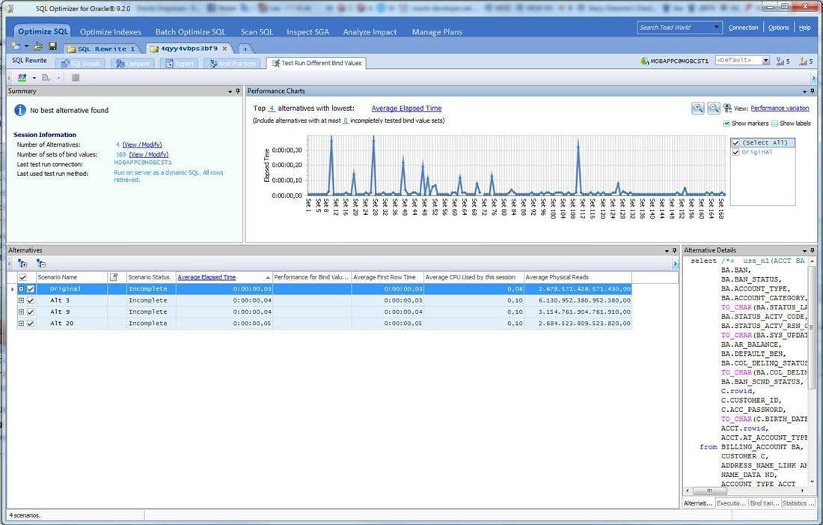Expand the Alt 9 scenario row
Image resolution: width=823 pixels, height=525 pixels.
point(21,312)
